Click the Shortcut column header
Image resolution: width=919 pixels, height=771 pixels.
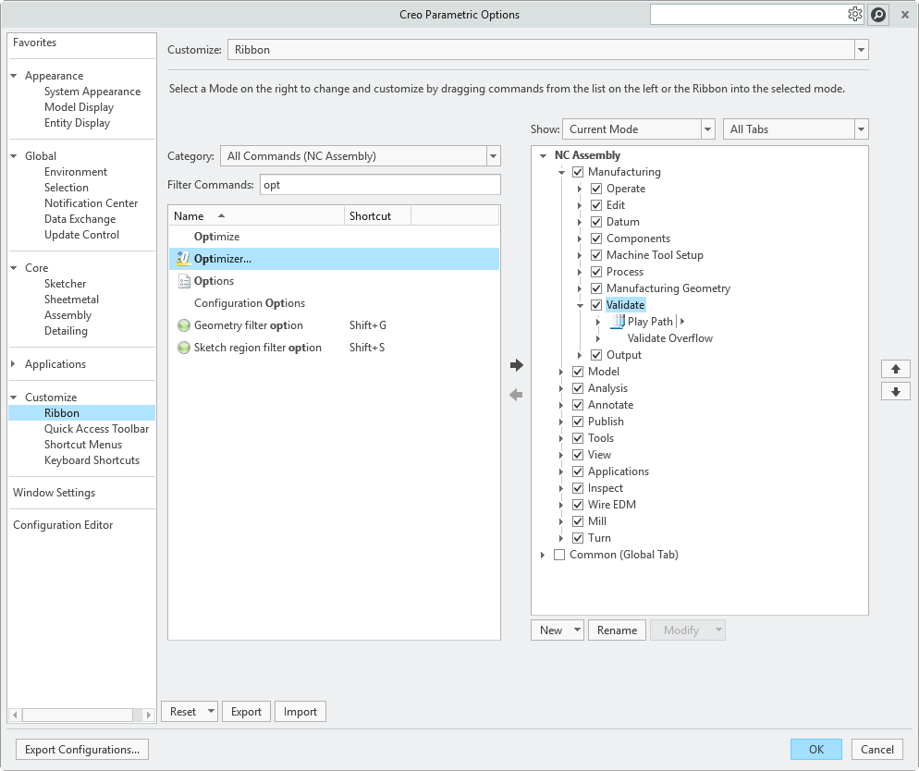pyautogui.click(x=377, y=215)
